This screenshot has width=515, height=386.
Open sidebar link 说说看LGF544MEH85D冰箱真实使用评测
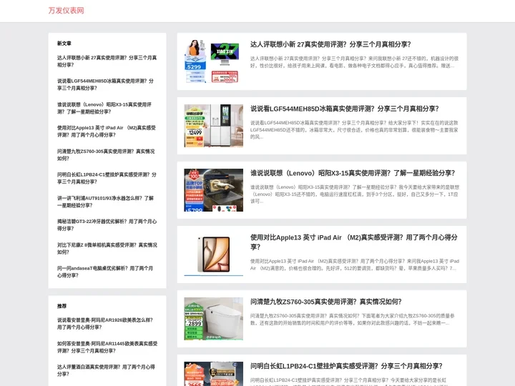coord(105,84)
